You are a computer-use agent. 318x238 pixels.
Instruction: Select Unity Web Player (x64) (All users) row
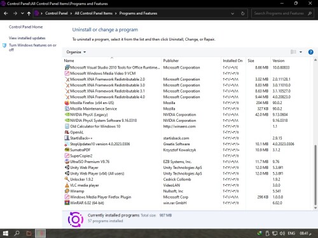click(x=188, y=173)
